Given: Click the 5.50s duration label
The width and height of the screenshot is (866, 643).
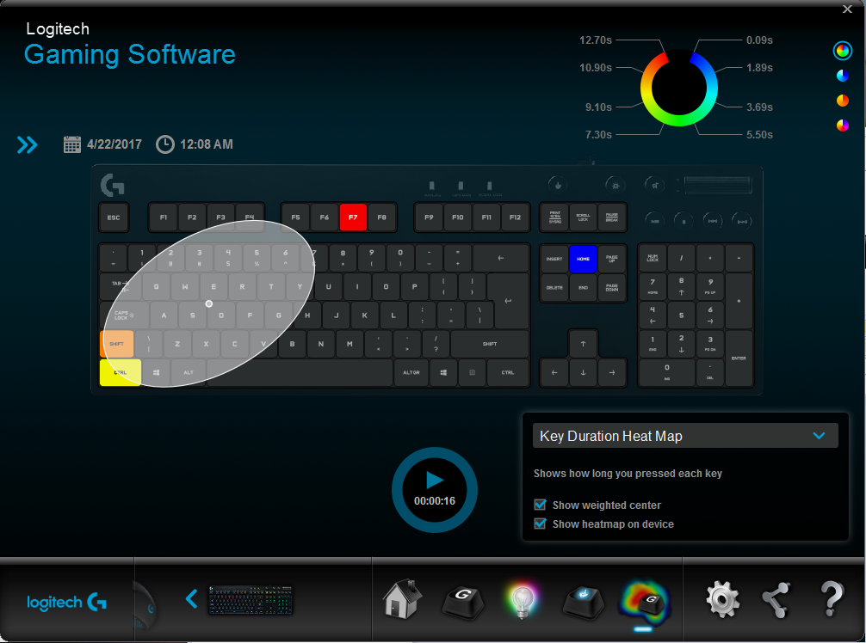Looking at the screenshot, I should [759, 135].
